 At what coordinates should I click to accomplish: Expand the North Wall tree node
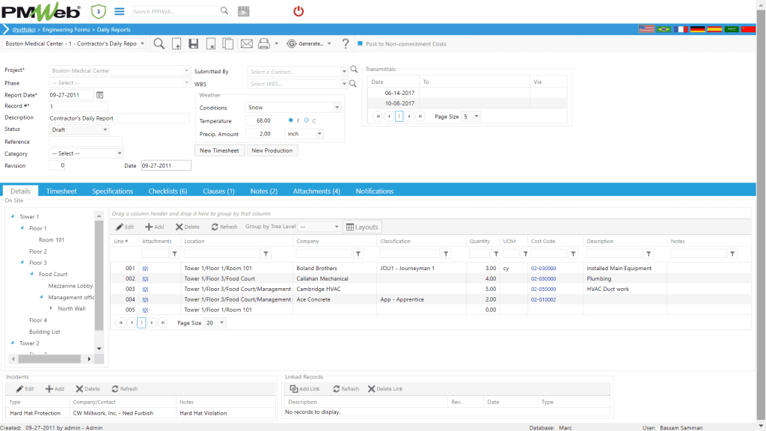(52, 308)
